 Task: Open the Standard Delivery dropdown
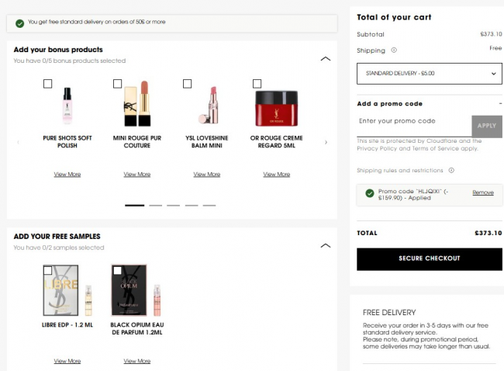pyautogui.click(x=430, y=74)
